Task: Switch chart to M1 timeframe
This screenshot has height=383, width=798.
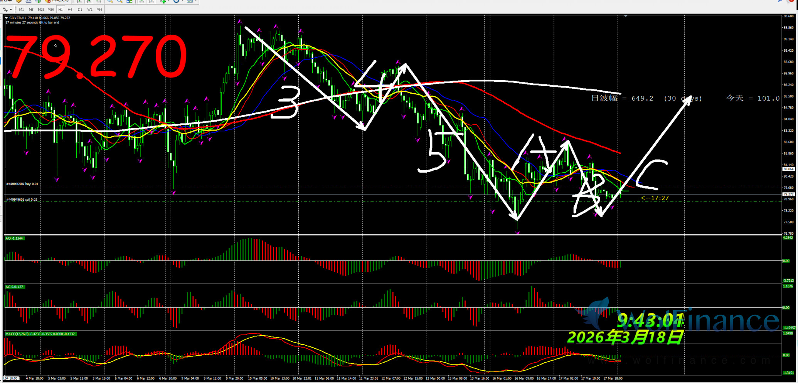Action: pyautogui.click(x=21, y=9)
